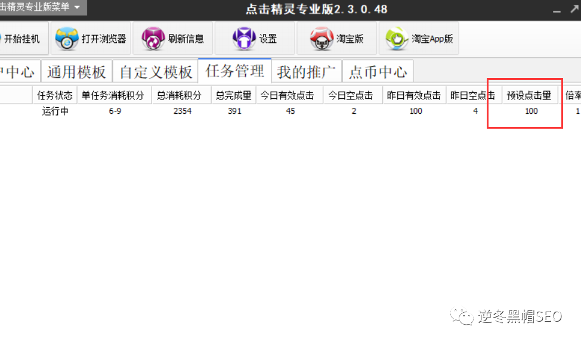Start idling with 开始挂机 button
Image resolution: width=581 pixels, height=342 pixels.
point(23,39)
